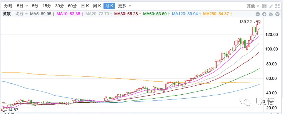This screenshot has width=283, height=114.
Task: Open indicator settings gear icon
Action: (x=271, y=14)
